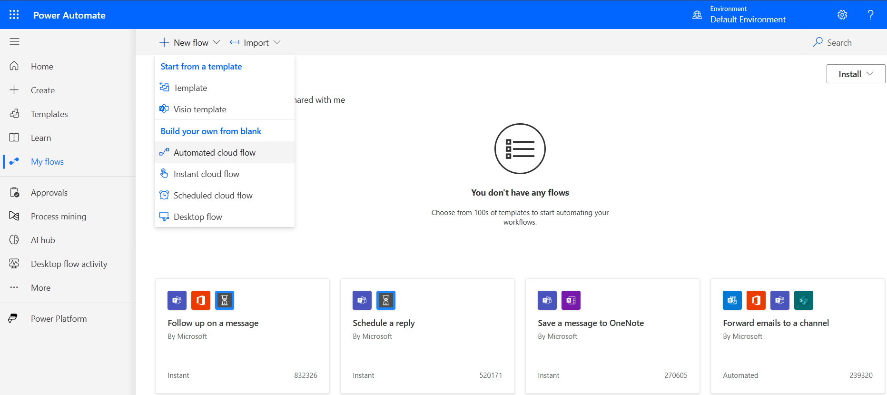Choose Automated cloud flow
Image resolution: width=887 pixels, height=395 pixels.
coord(225,152)
